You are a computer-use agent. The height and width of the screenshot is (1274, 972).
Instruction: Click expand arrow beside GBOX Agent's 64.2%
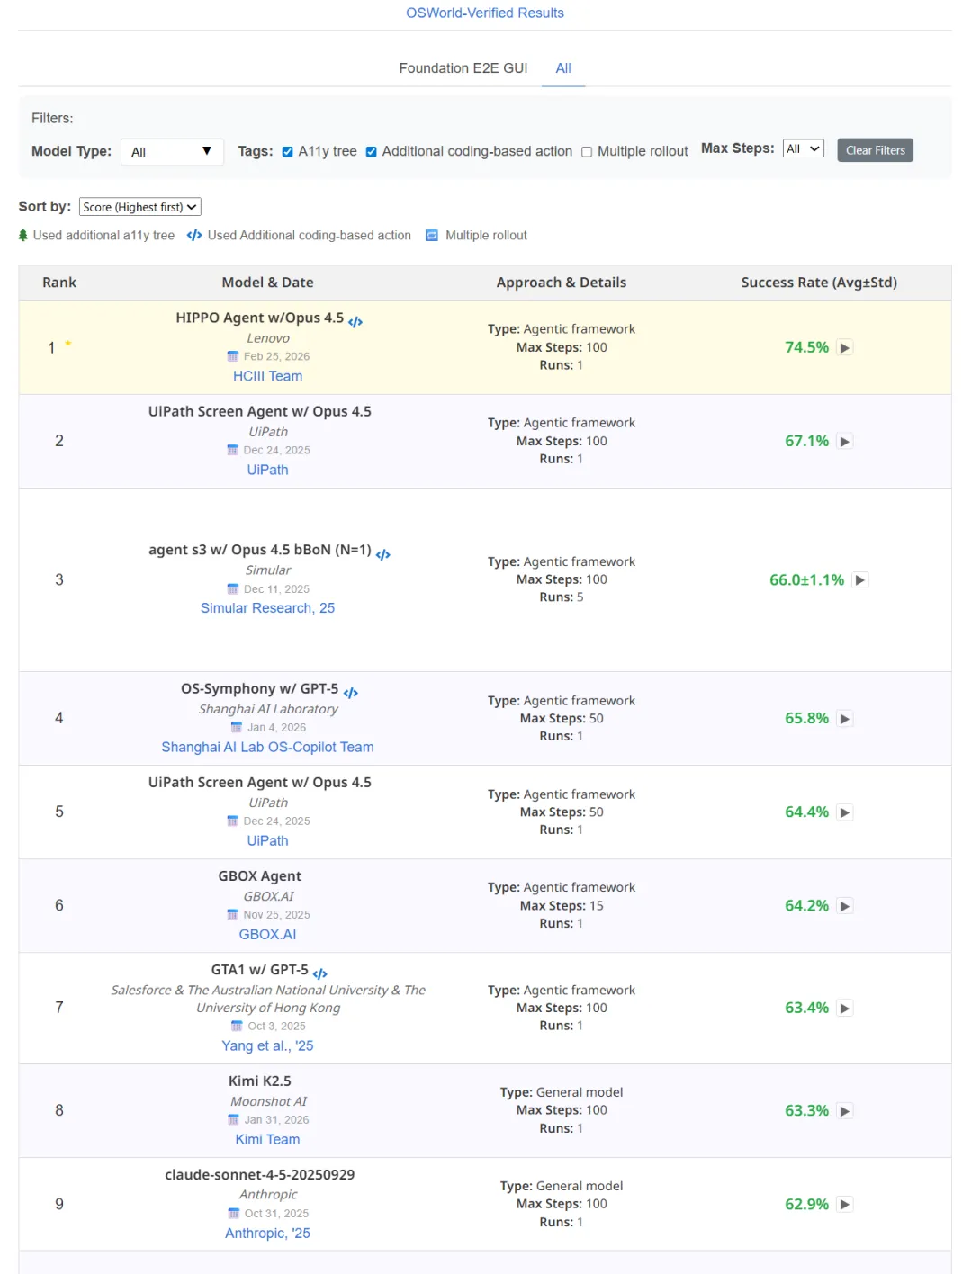click(844, 906)
